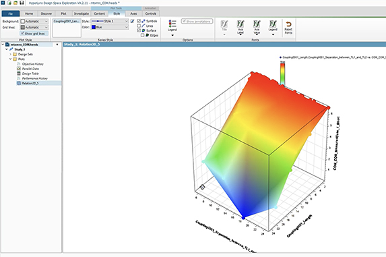The height and width of the screenshot is (257, 386).
Task: Click the Objective History plot icon
Action: (19, 64)
